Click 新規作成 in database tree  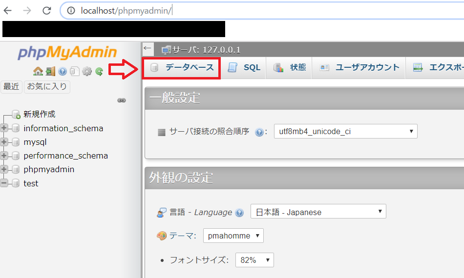point(40,114)
